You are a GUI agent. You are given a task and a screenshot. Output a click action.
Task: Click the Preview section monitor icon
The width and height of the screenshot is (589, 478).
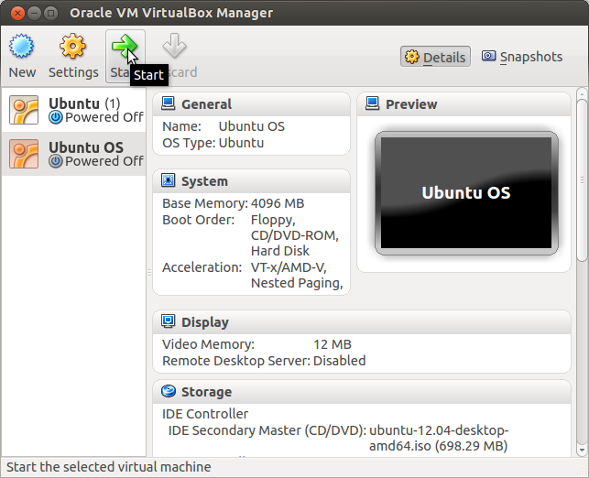tap(372, 103)
